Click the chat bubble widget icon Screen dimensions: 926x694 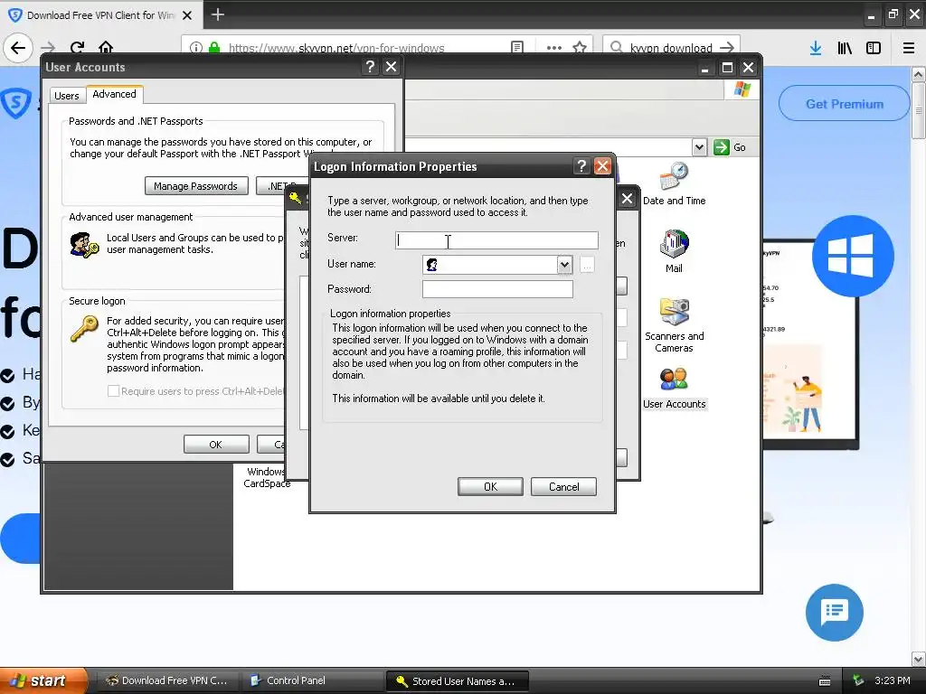(x=834, y=612)
